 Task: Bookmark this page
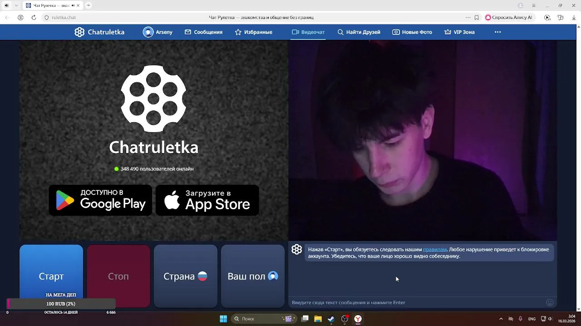click(477, 18)
